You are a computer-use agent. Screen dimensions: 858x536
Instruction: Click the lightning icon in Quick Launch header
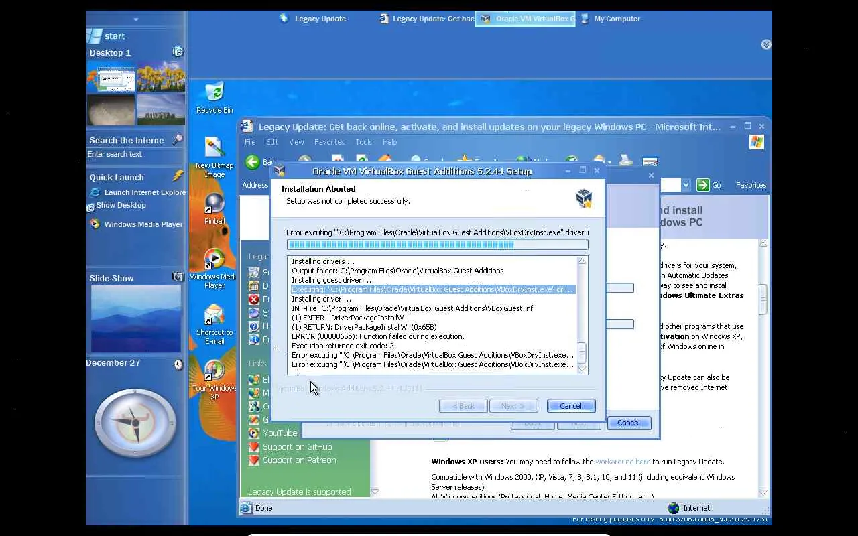click(178, 176)
